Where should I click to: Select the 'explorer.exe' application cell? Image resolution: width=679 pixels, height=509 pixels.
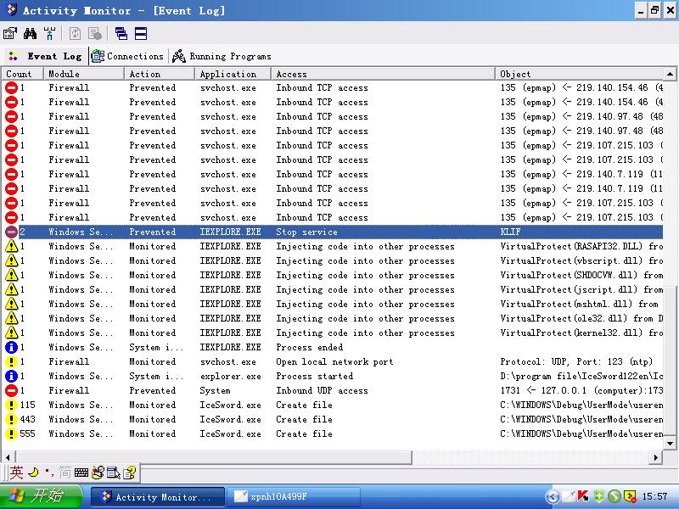pyautogui.click(x=230, y=376)
